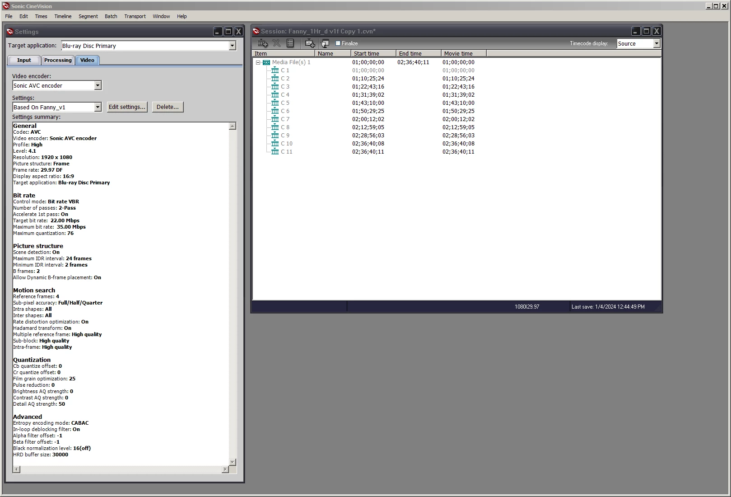Open the Batch menu
Image resolution: width=731 pixels, height=497 pixels.
(111, 16)
